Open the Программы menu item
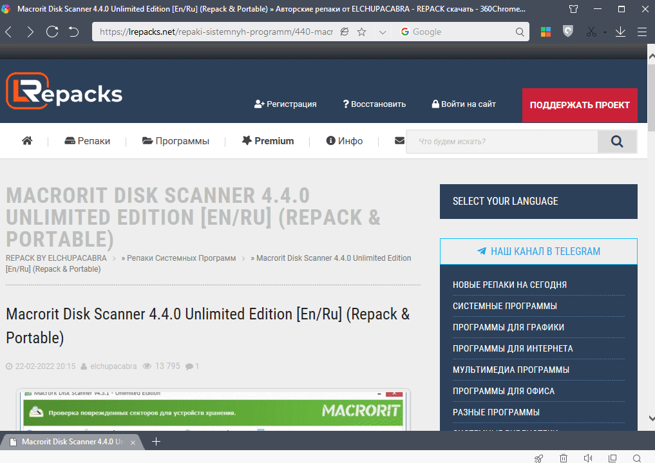Image resolution: width=655 pixels, height=463 pixels. (175, 140)
